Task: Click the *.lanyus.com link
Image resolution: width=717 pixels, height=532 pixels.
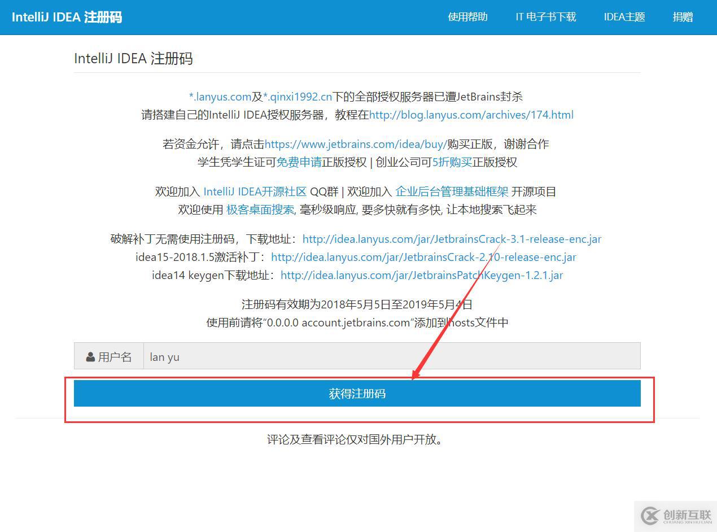Action: coord(220,97)
